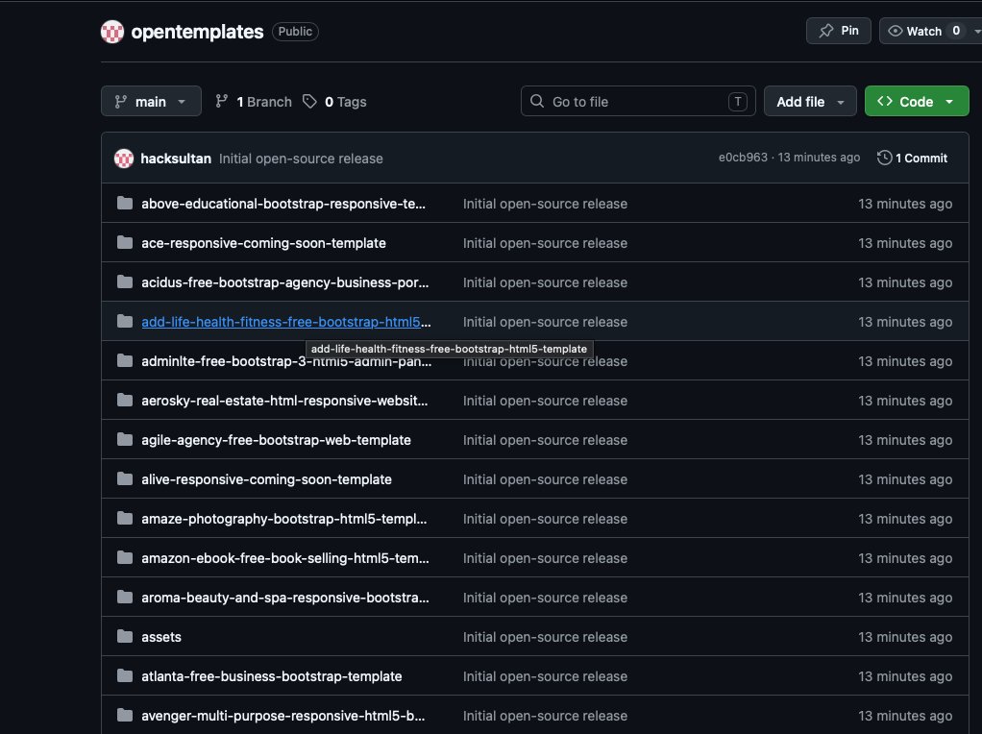
Task: Open latest commit message in commit bar
Action: pos(301,159)
